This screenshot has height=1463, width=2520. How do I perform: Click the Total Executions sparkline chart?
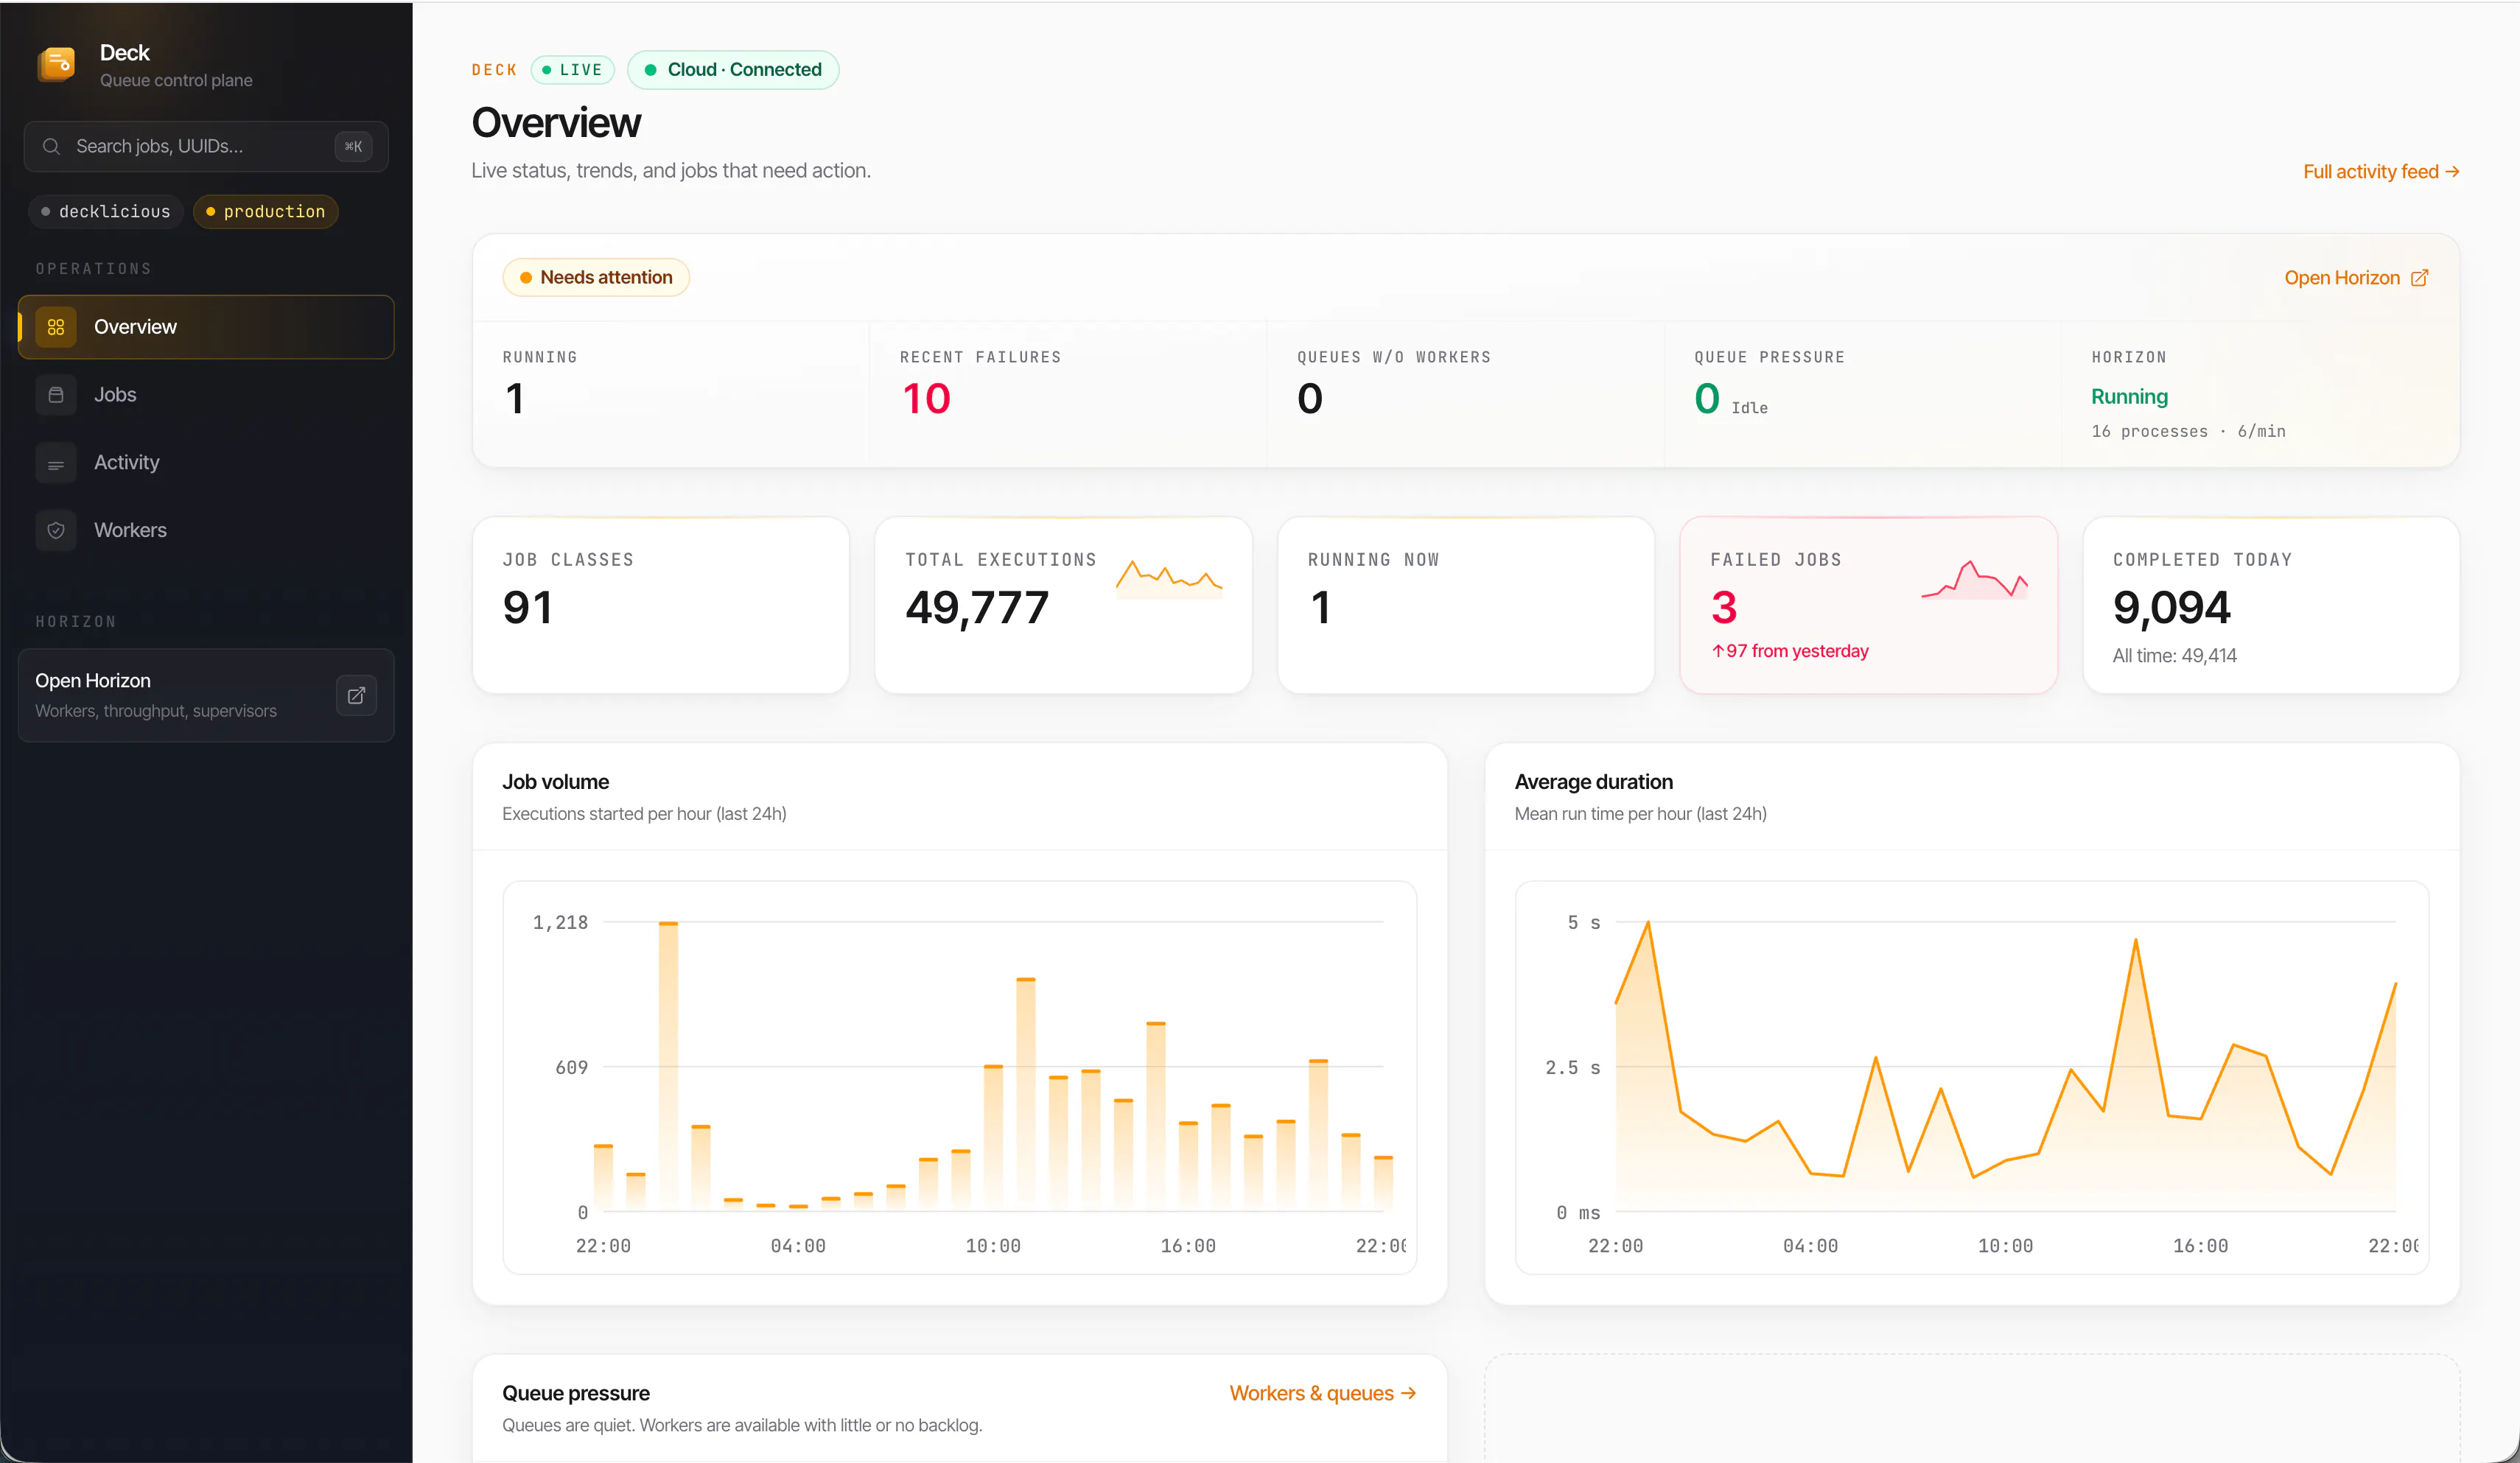[1169, 579]
